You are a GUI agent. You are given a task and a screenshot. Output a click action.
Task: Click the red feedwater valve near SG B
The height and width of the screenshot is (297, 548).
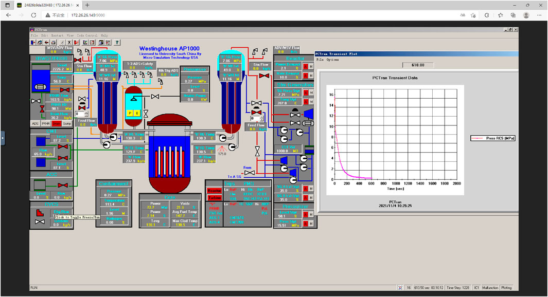tap(257, 113)
